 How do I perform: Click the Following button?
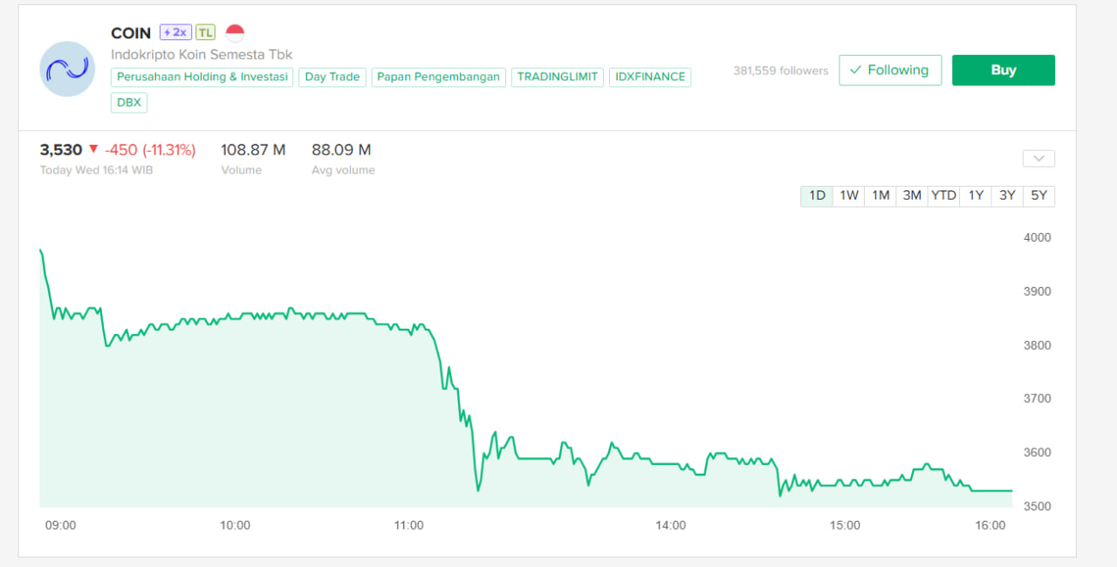[x=890, y=70]
